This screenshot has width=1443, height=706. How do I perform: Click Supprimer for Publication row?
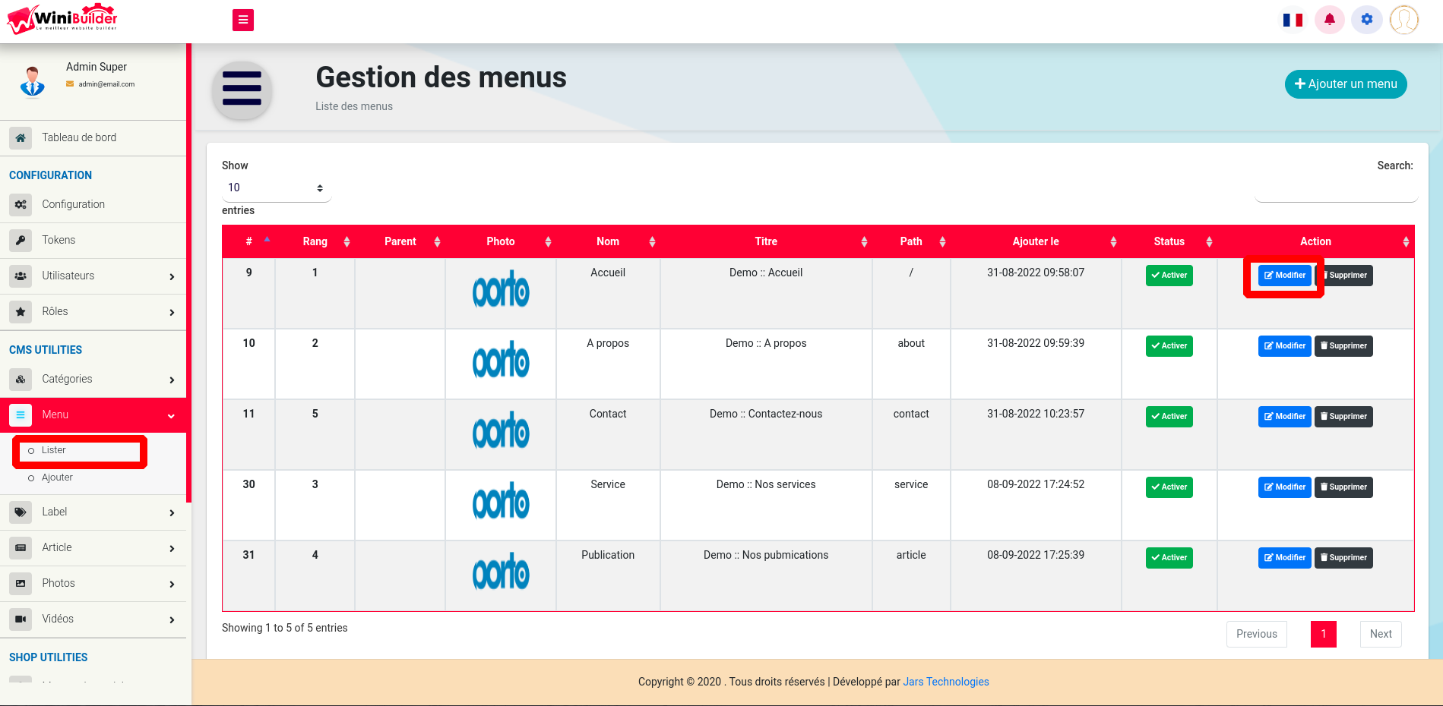(1343, 558)
